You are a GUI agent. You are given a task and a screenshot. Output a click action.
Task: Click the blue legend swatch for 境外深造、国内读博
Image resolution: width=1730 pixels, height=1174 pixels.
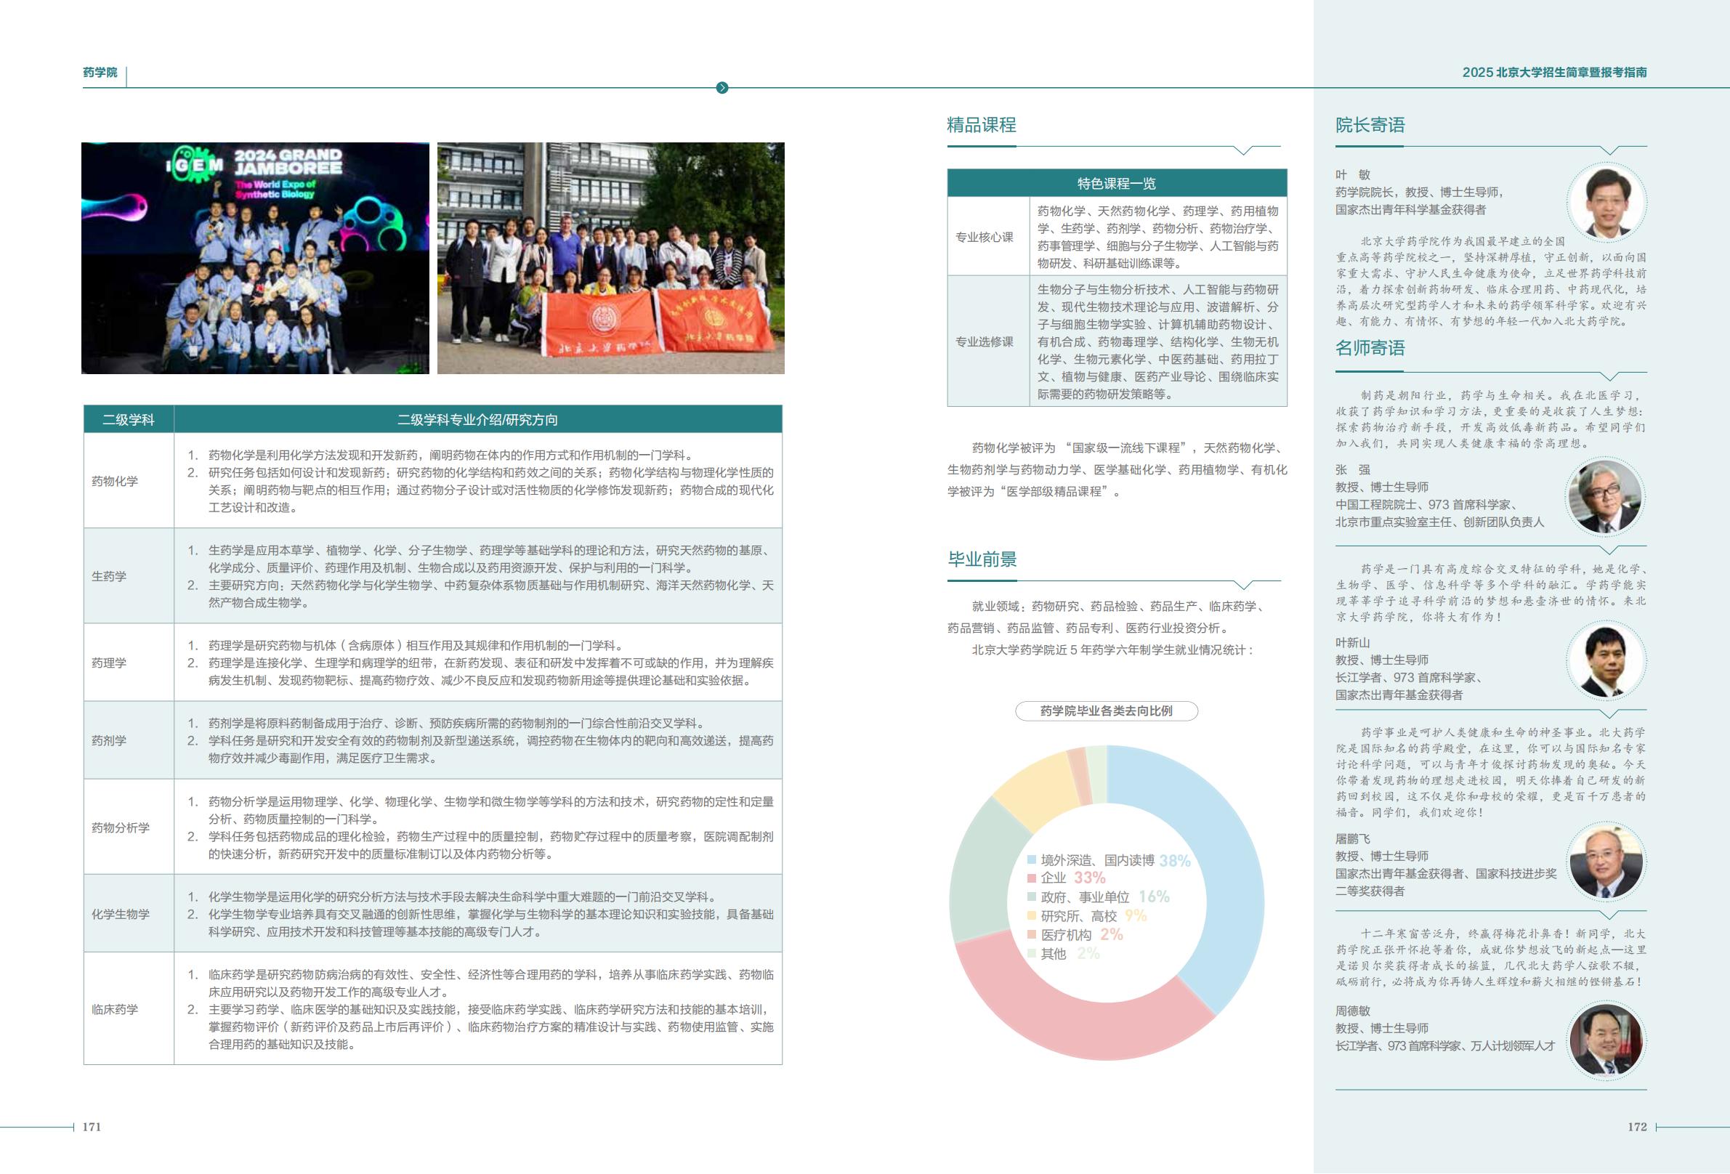coord(1032,860)
